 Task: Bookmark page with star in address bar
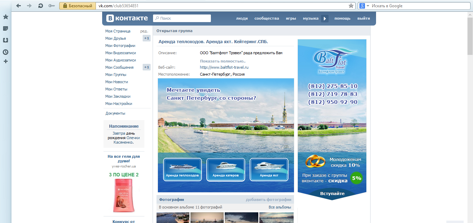click(351, 6)
